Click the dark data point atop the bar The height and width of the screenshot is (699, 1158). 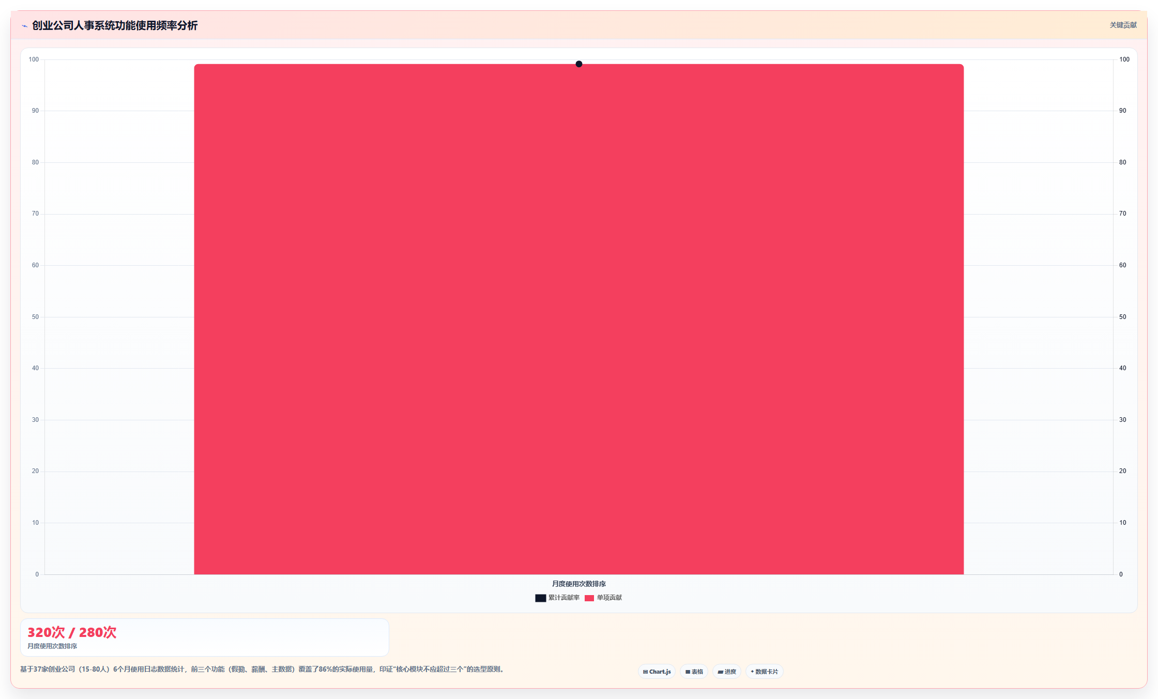(x=579, y=64)
